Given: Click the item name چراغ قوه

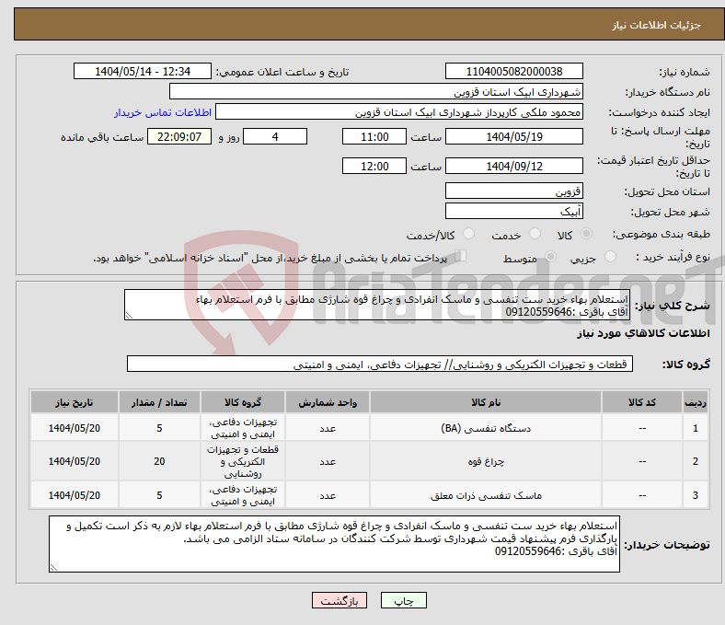Looking at the screenshot, I should click(x=486, y=461).
